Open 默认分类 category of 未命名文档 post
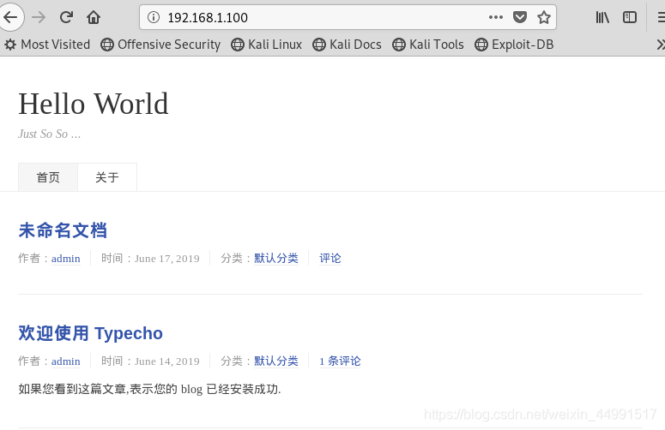665x430 pixels. coord(276,258)
